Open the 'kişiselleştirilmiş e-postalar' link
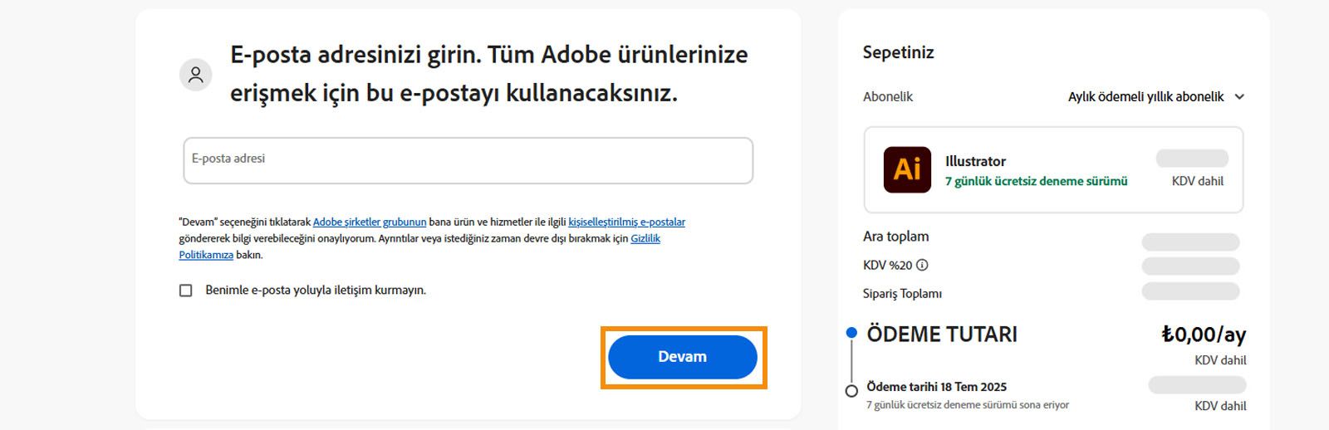The height and width of the screenshot is (430, 1329). [626, 222]
